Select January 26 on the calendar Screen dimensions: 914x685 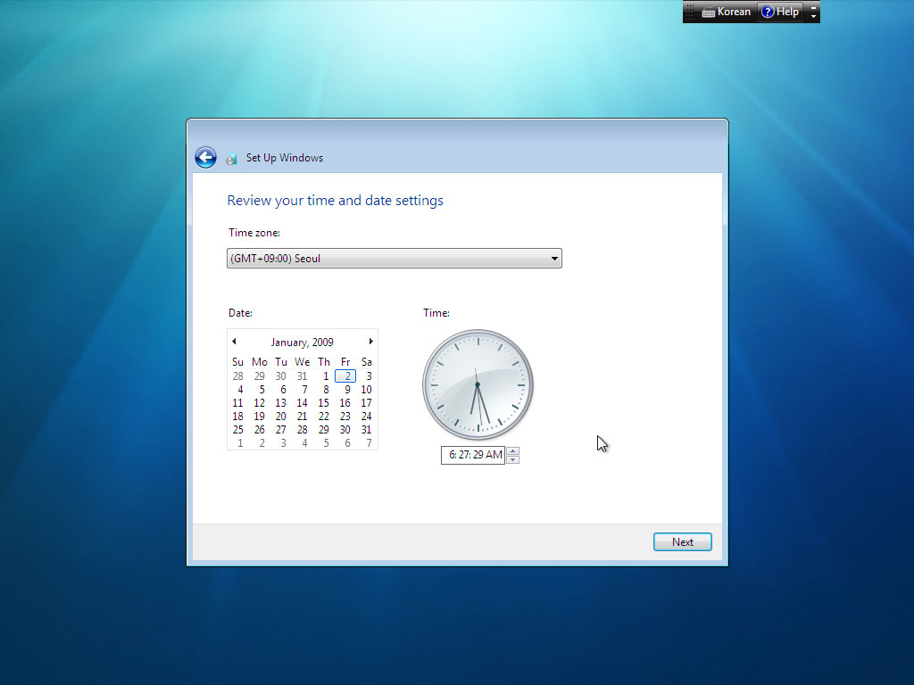[260, 430]
